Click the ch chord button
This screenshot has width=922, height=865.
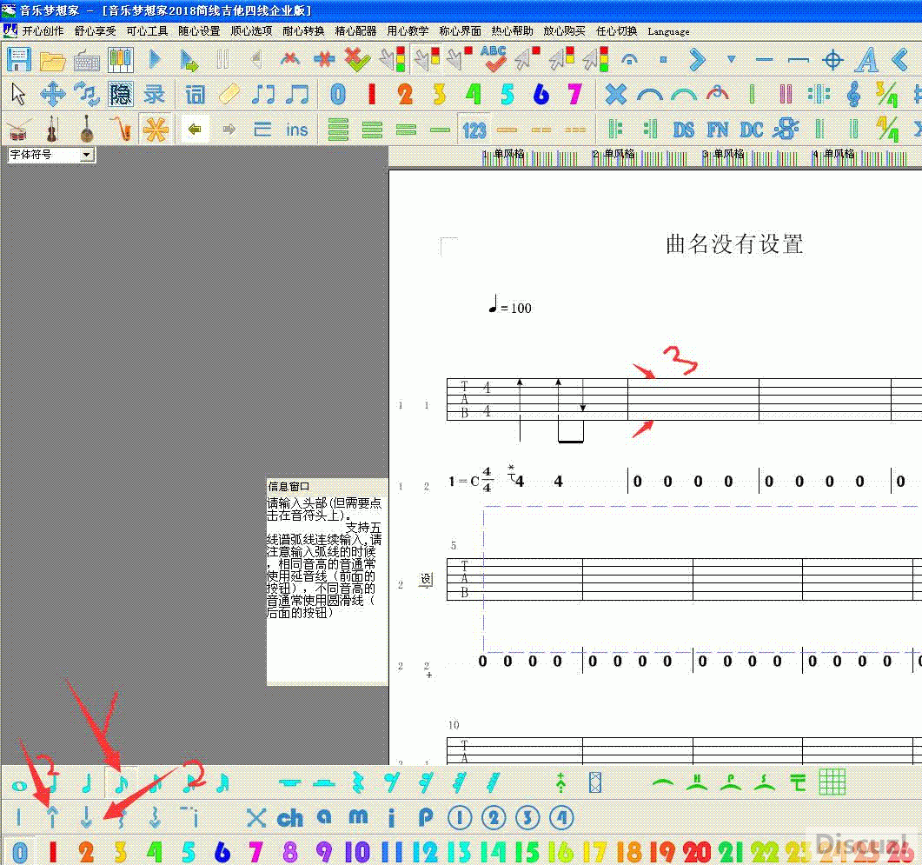click(x=290, y=817)
